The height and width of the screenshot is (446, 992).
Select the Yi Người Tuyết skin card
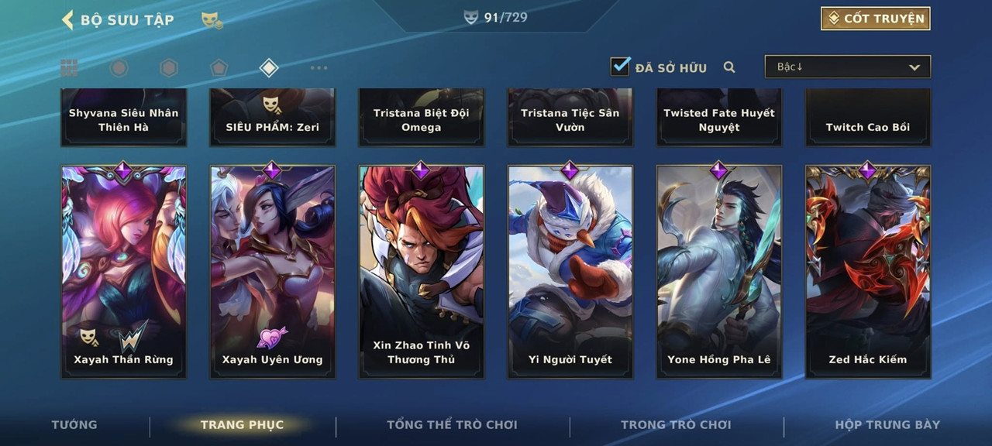pos(570,271)
